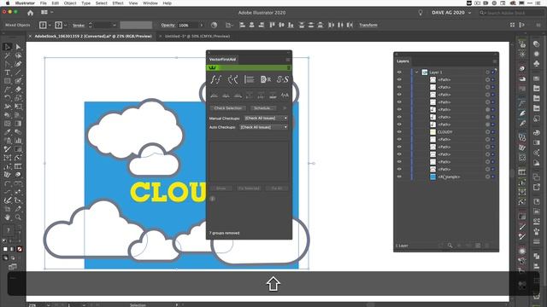Open the Symbols panel club icon
This screenshot has width=547, height=307.
537,64
